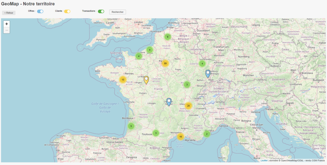Image resolution: width=327 pixels, height=165 pixels.
Task: Open the cluster of 20 near Lyon
Action: click(x=188, y=106)
